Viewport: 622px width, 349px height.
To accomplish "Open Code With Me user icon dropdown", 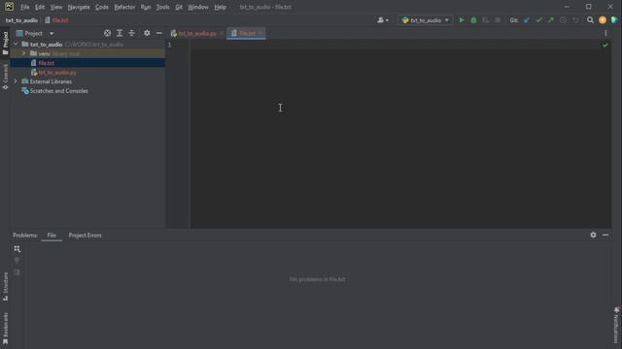I will pos(383,19).
